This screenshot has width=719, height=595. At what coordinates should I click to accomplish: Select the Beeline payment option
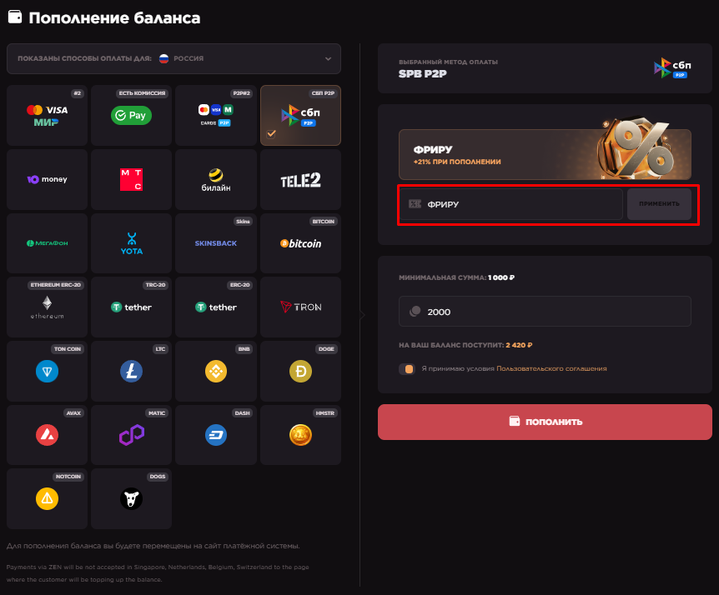coord(215,179)
